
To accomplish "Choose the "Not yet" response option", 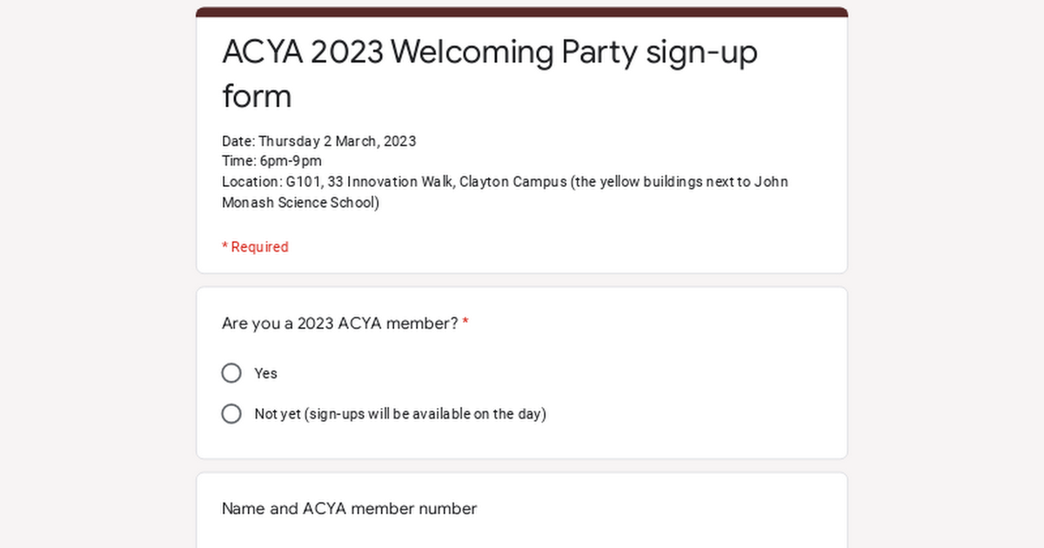I will (231, 413).
